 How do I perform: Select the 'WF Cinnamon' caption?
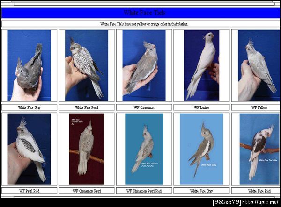(144, 107)
